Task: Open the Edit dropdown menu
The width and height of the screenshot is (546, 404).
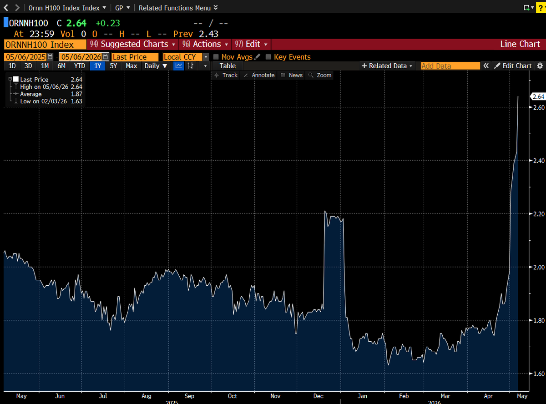Action: coord(251,44)
